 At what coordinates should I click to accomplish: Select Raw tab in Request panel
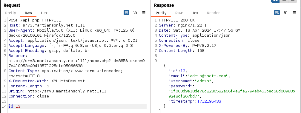pyautogui.click(x=28, y=13)
